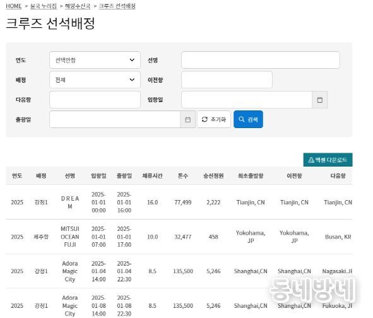Screen dimensions: 373x318
Task: Open the 출항일 calendar picker icon
Action: [x=187, y=119]
